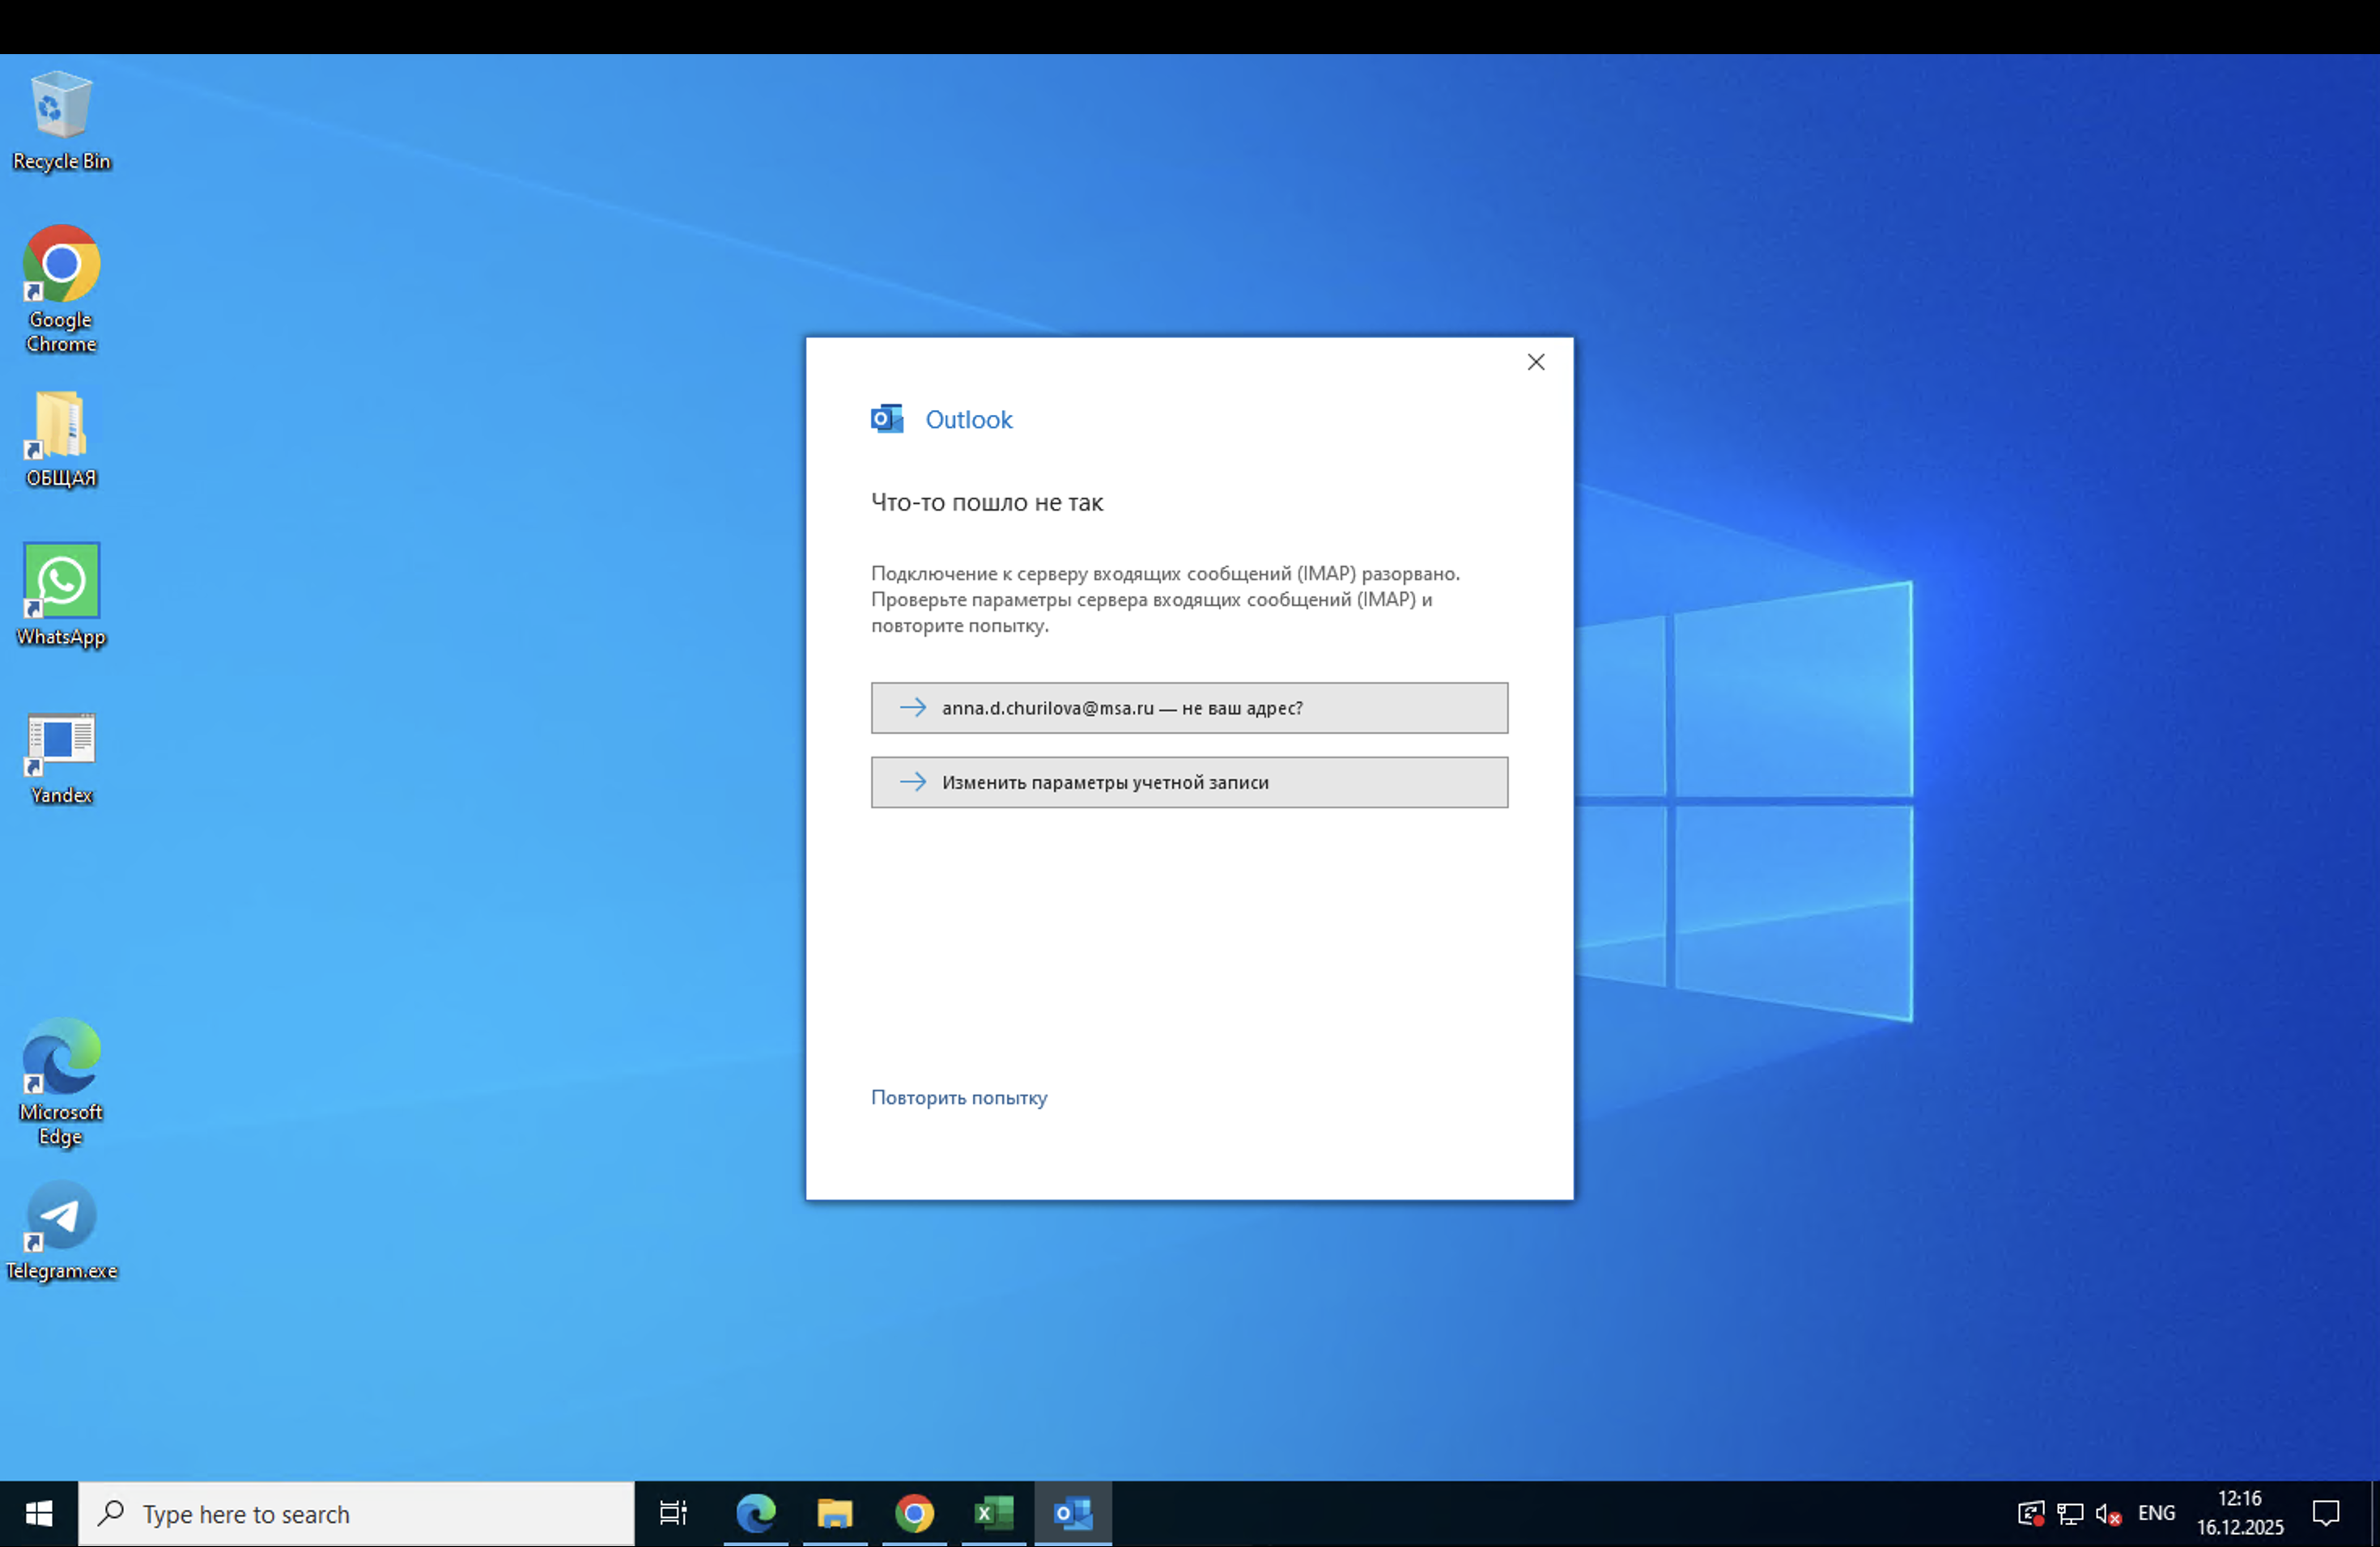
Task: Open Recycle Bin desktop icon
Action: pyautogui.click(x=61, y=120)
